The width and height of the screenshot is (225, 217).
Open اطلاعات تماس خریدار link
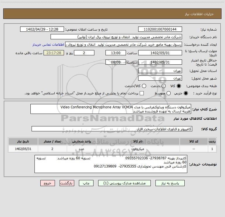point(48,45)
